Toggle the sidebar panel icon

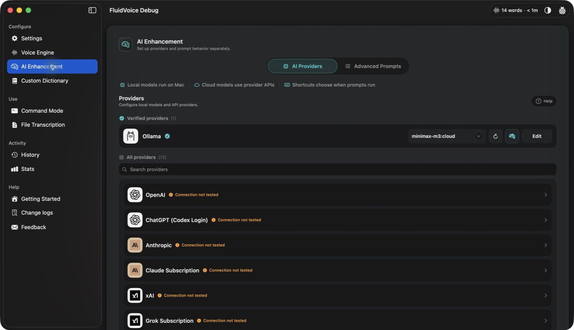tap(92, 10)
